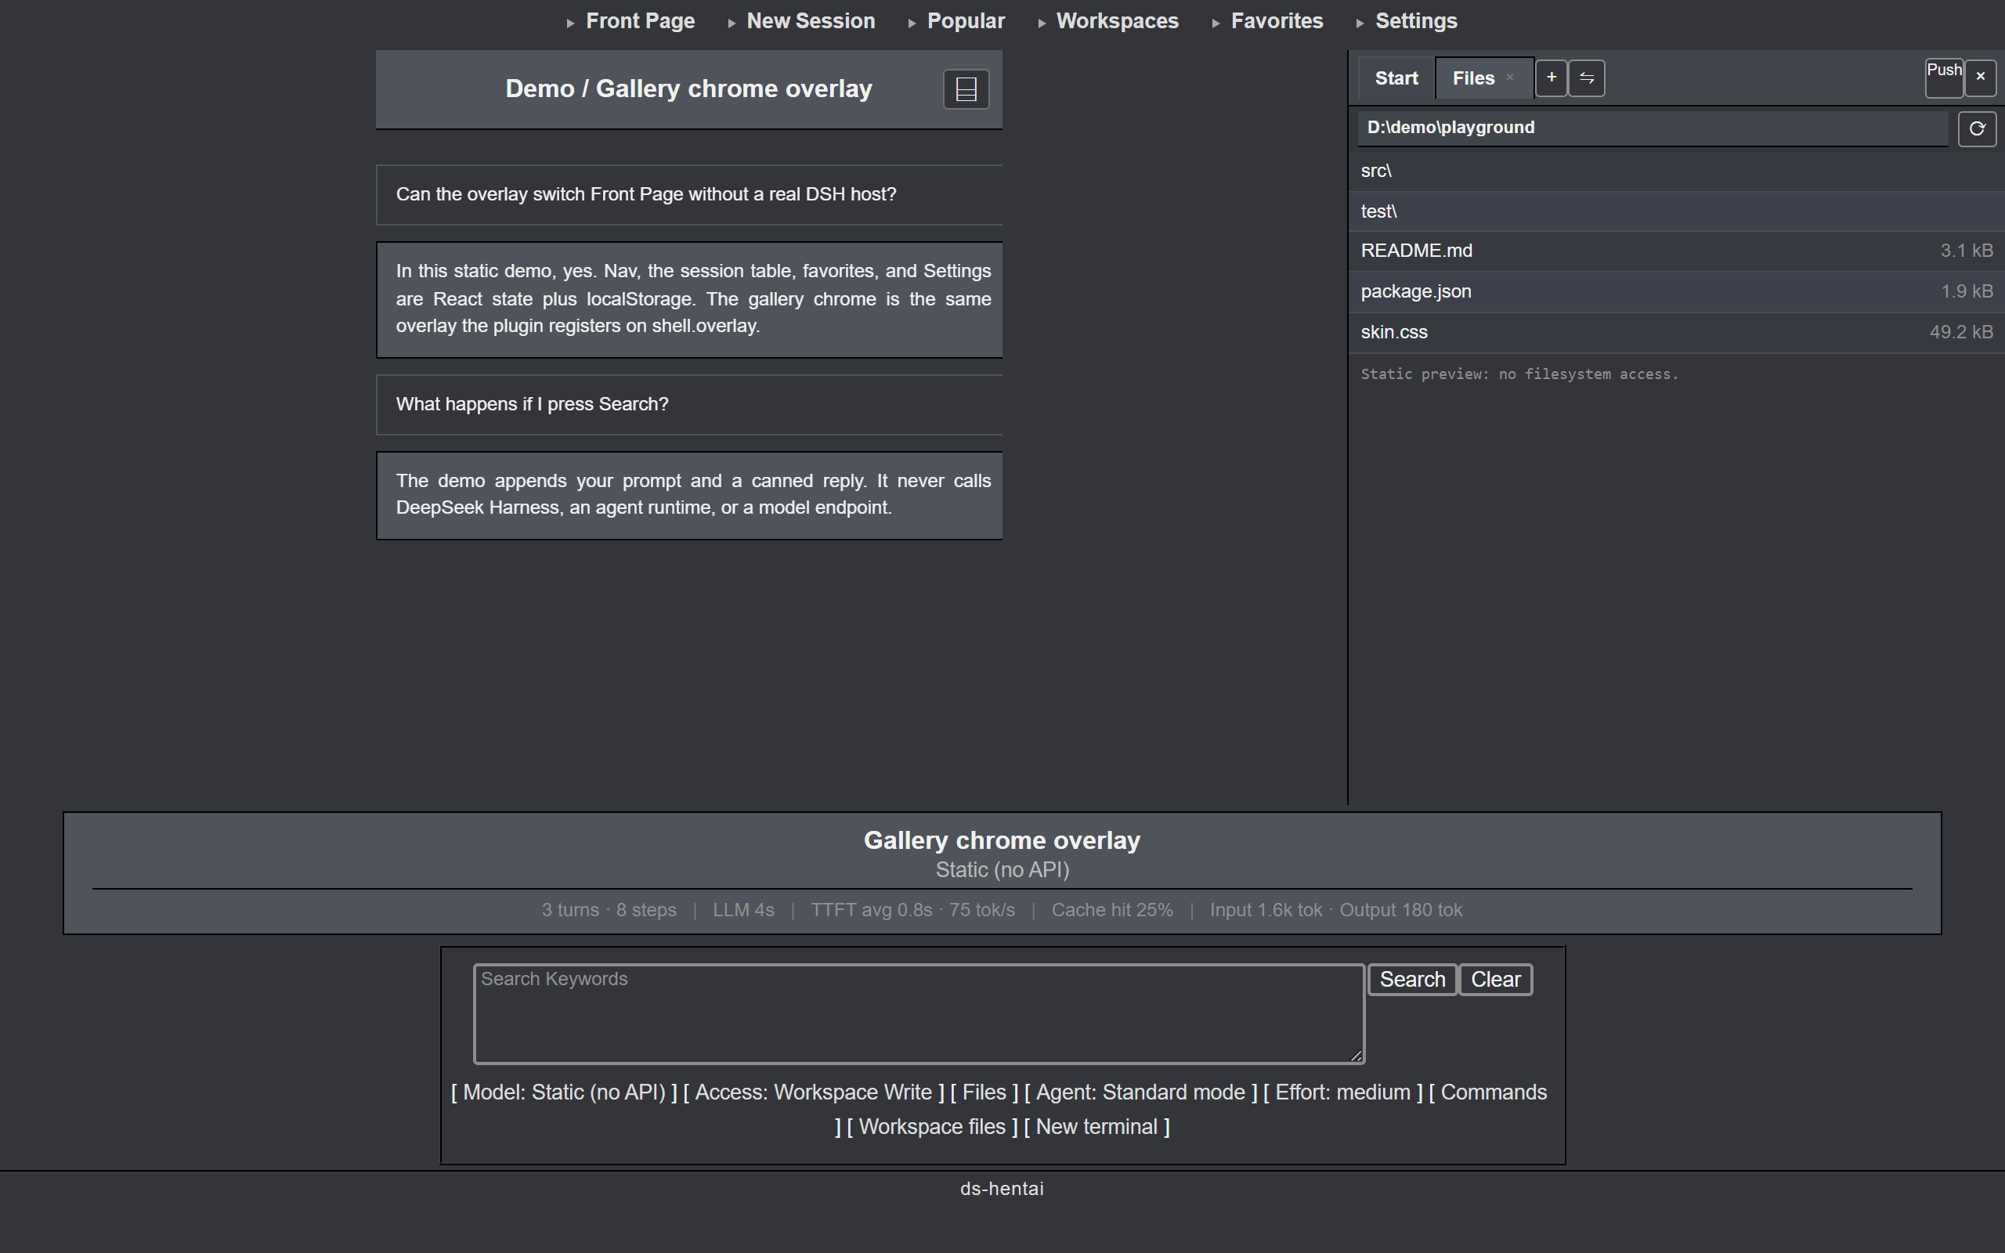The height and width of the screenshot is (1253, 2005).
Task: Open the Agent: Standard mode selector
Action: (1141, 1092)
